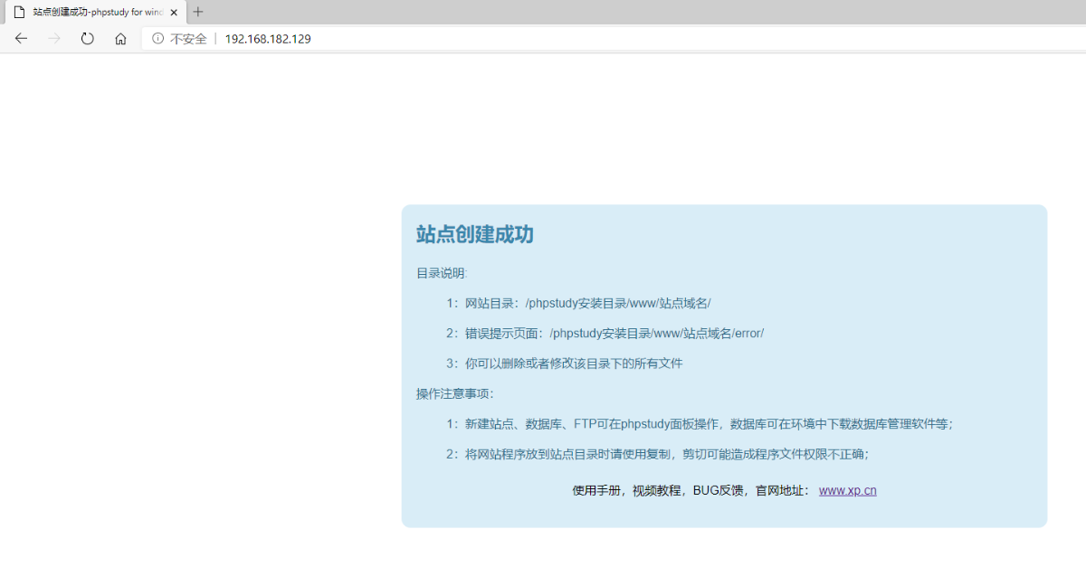Click 你可以删除或者修改该目录下的所有文件 line
Screen dimensions: 1086x567
pyautogui.click(x=564, y=364)
